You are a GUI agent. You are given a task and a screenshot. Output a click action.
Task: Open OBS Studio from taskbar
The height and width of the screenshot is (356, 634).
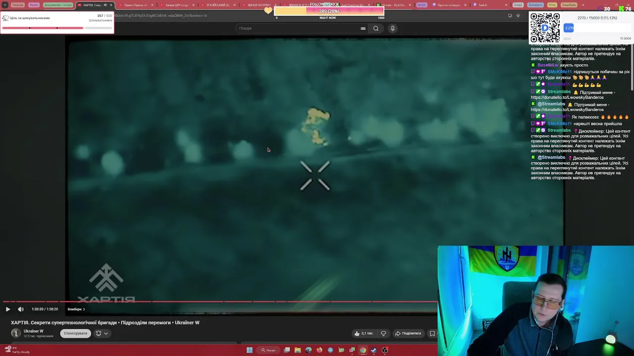pyautogui.click(x=385, y=350)
